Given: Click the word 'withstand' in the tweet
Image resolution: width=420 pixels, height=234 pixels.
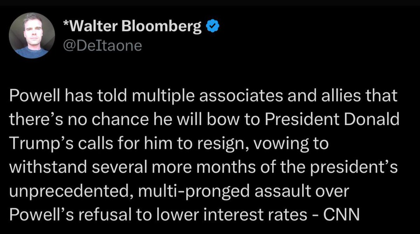Looking at the screenshot, I should pos(48,167).
